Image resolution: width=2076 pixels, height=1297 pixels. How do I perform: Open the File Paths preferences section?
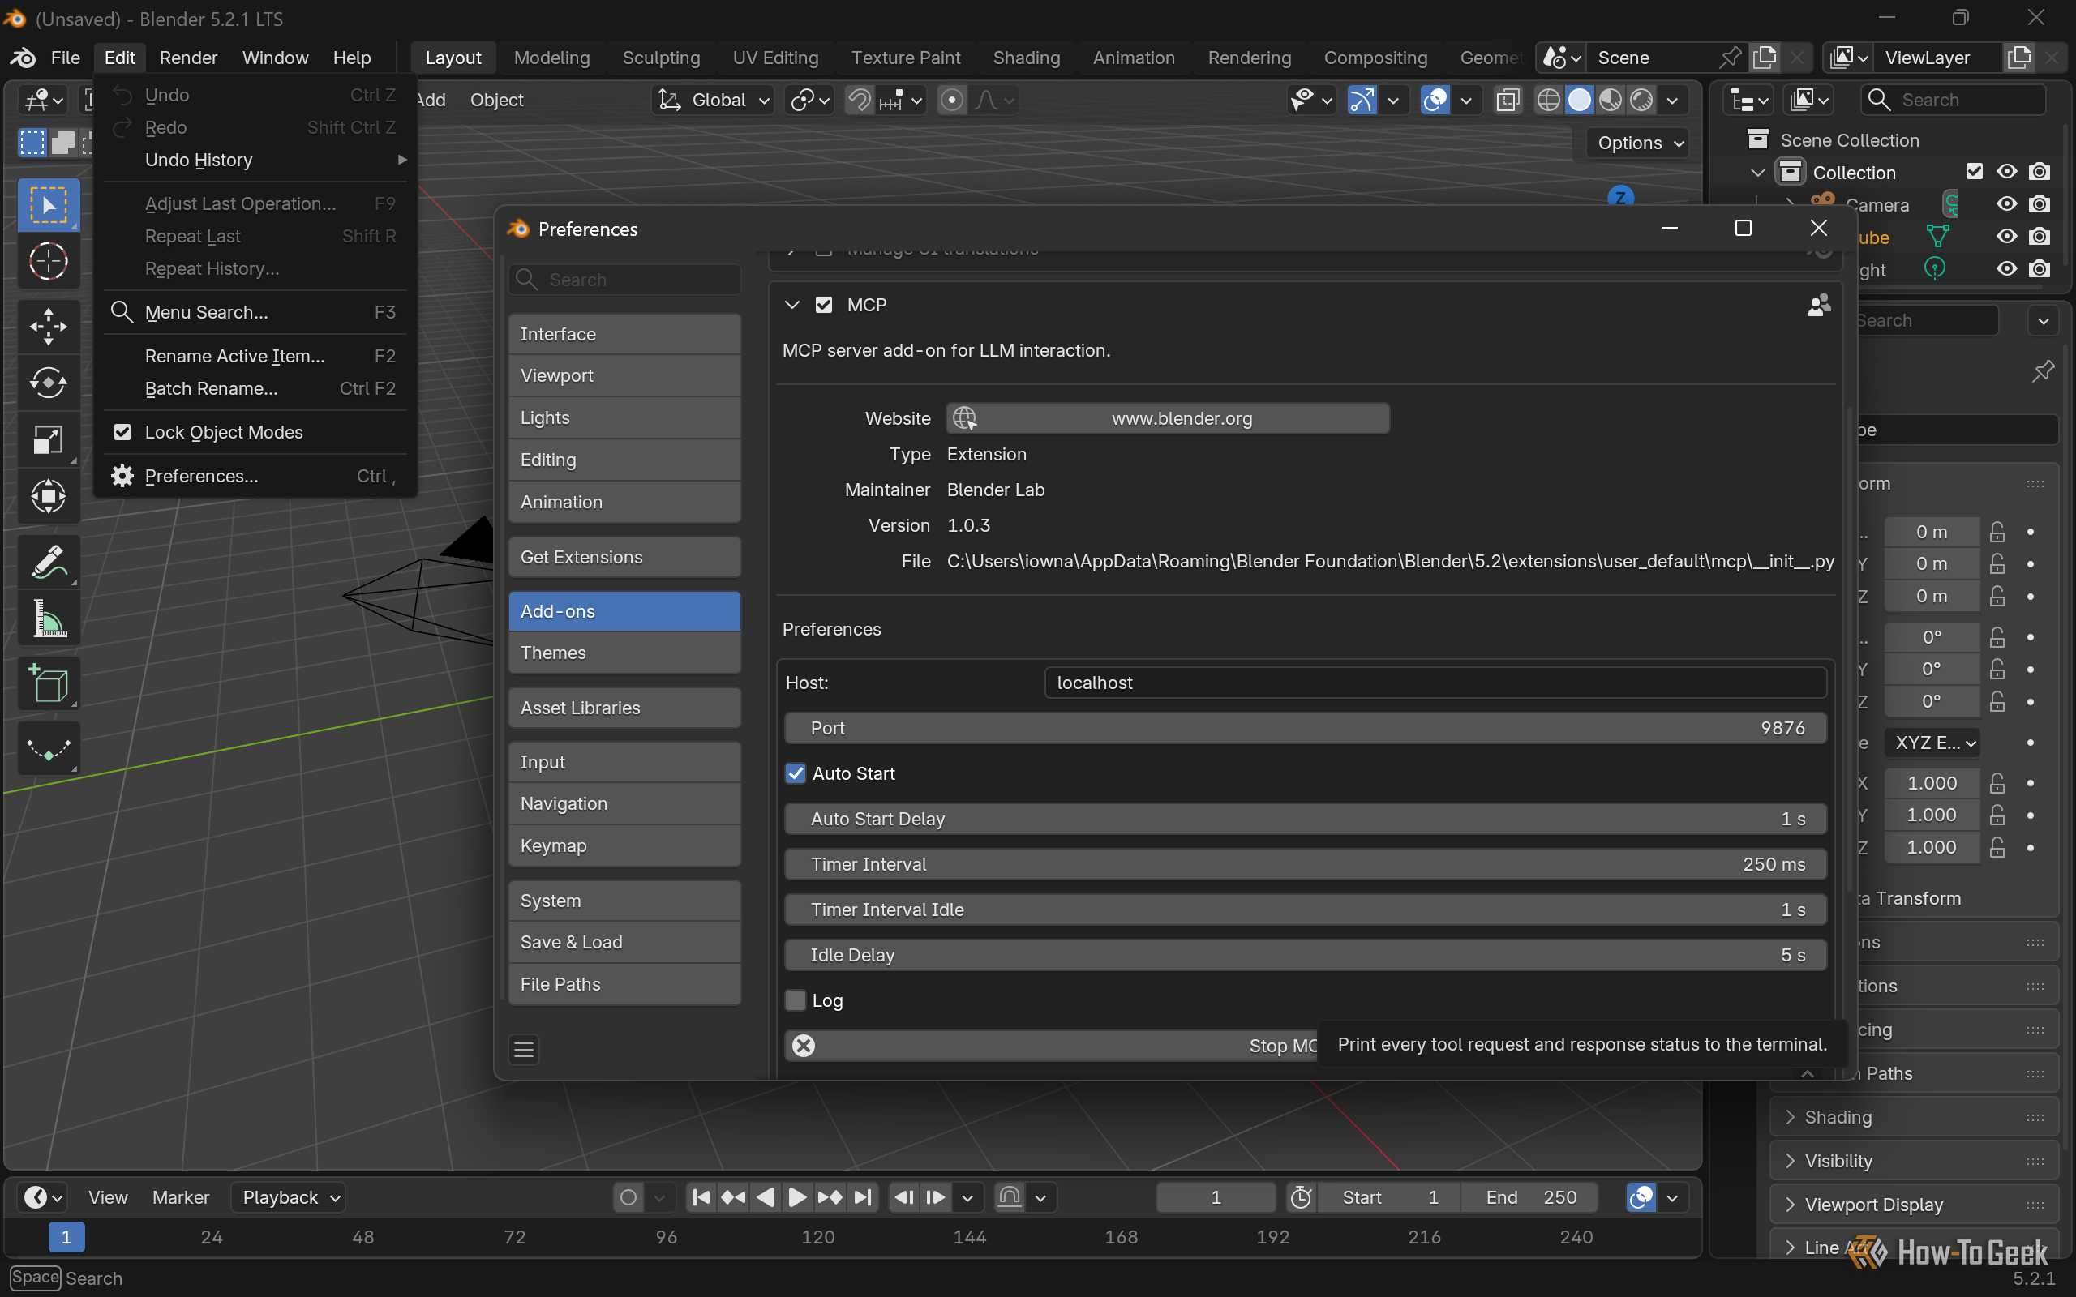[x=624, y=984]
